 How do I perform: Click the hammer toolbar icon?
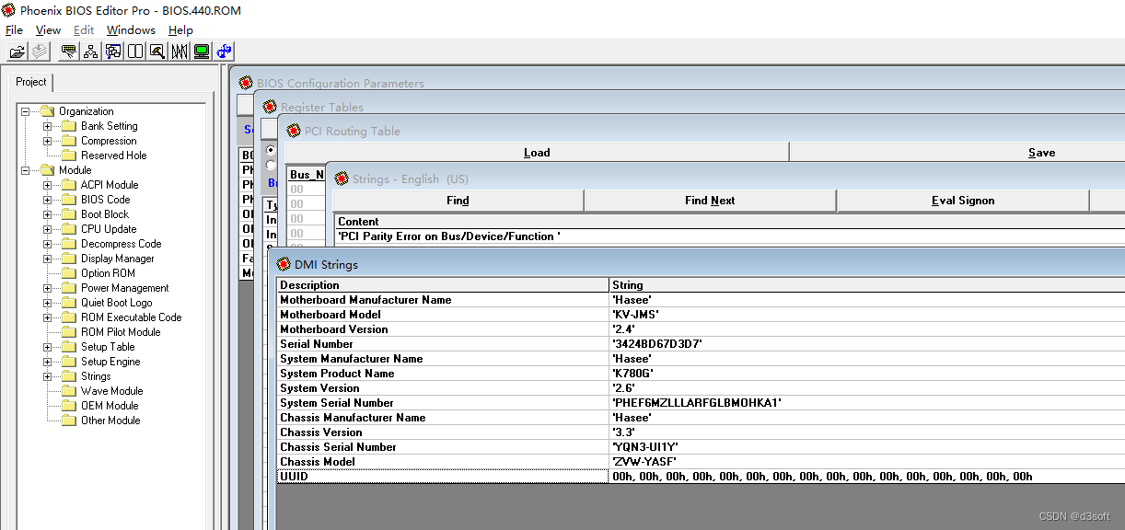[157, 52]
